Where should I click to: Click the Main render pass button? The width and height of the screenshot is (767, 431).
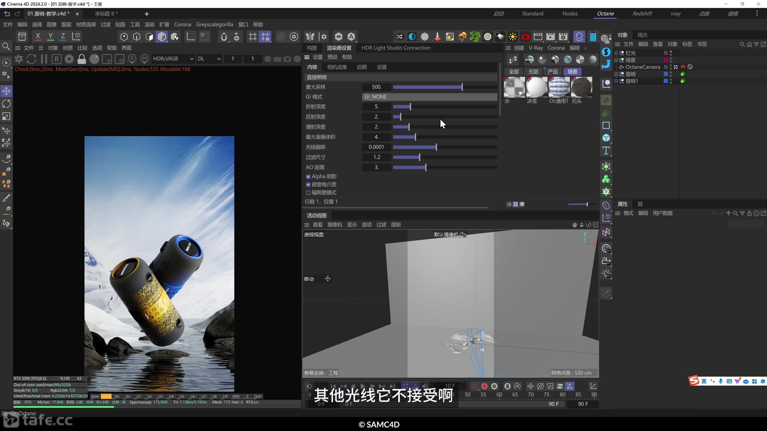(x=95, y=396)
